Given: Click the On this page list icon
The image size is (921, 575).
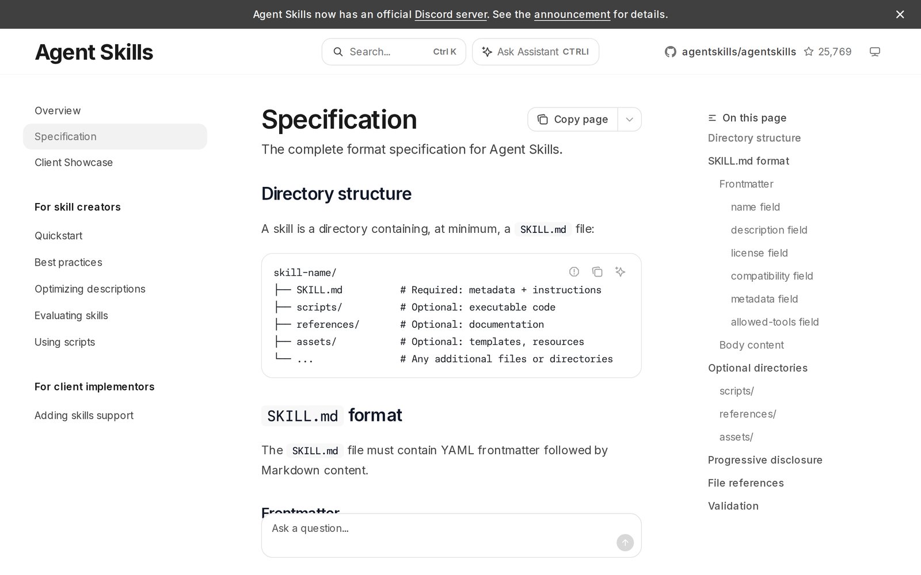Looking at the screenshot, I should point(712,118).
